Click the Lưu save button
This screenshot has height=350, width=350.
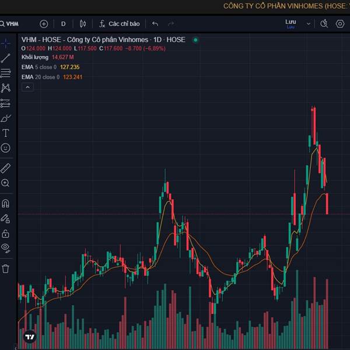[290, 24]
